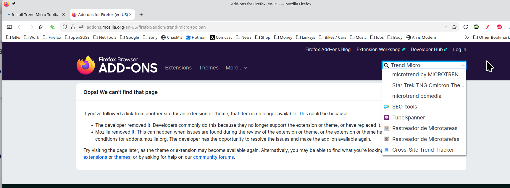
Task: Select the SEO-tools suggestion
Action: coord(424,107)
